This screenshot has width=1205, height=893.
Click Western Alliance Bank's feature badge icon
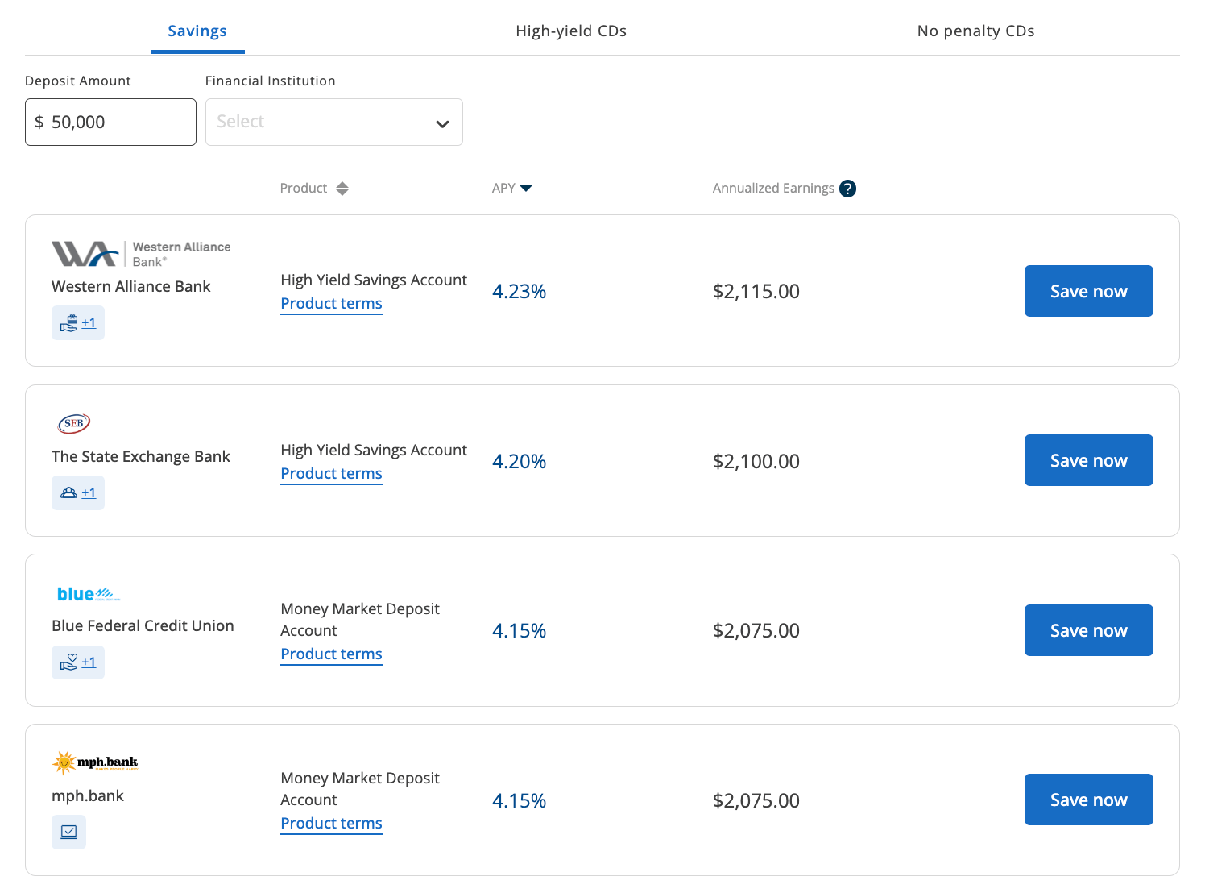[70, 323]
